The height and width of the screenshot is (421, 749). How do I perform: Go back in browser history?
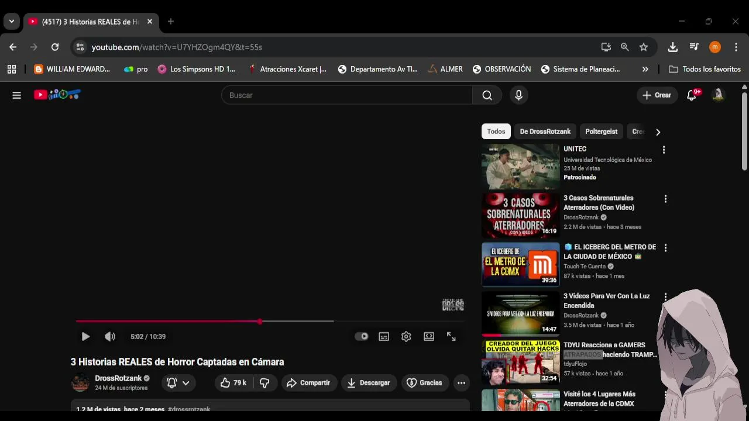13,47
